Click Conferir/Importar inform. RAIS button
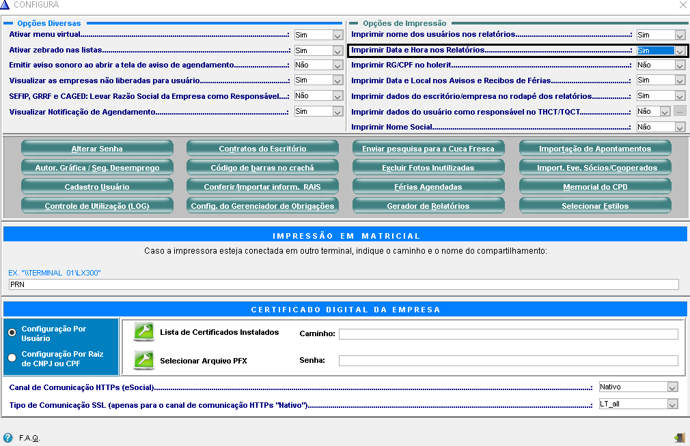 (x=263, y=186)
